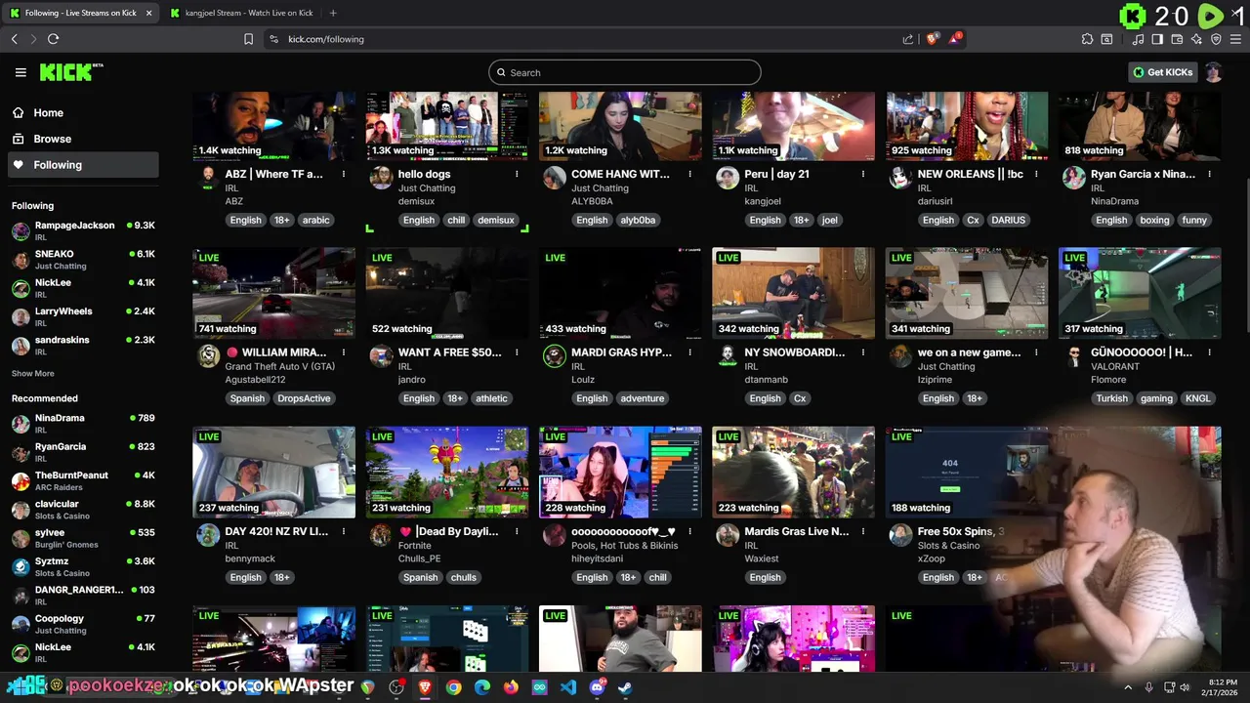Open the GTA stream thumbnail with 741 watching
The width and height of the screenshot is (1250, 703).
[x=274, y=293]
